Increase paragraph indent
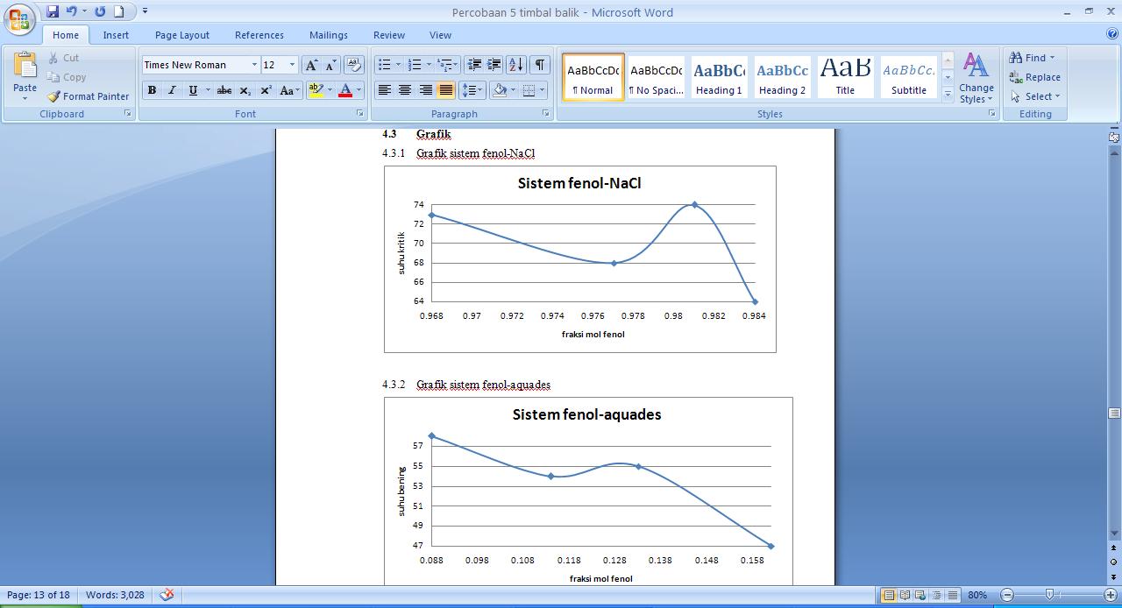The height and width of the screenshot is (608, 1122). (494, 65)
